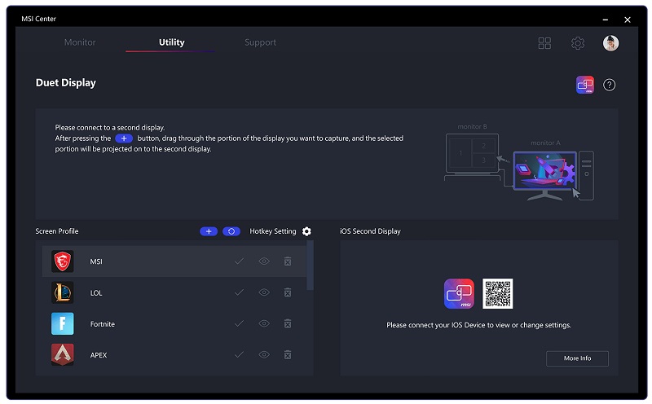Open Hotkey Setting gear
The image size is (652, 404).
click(306, 231)
